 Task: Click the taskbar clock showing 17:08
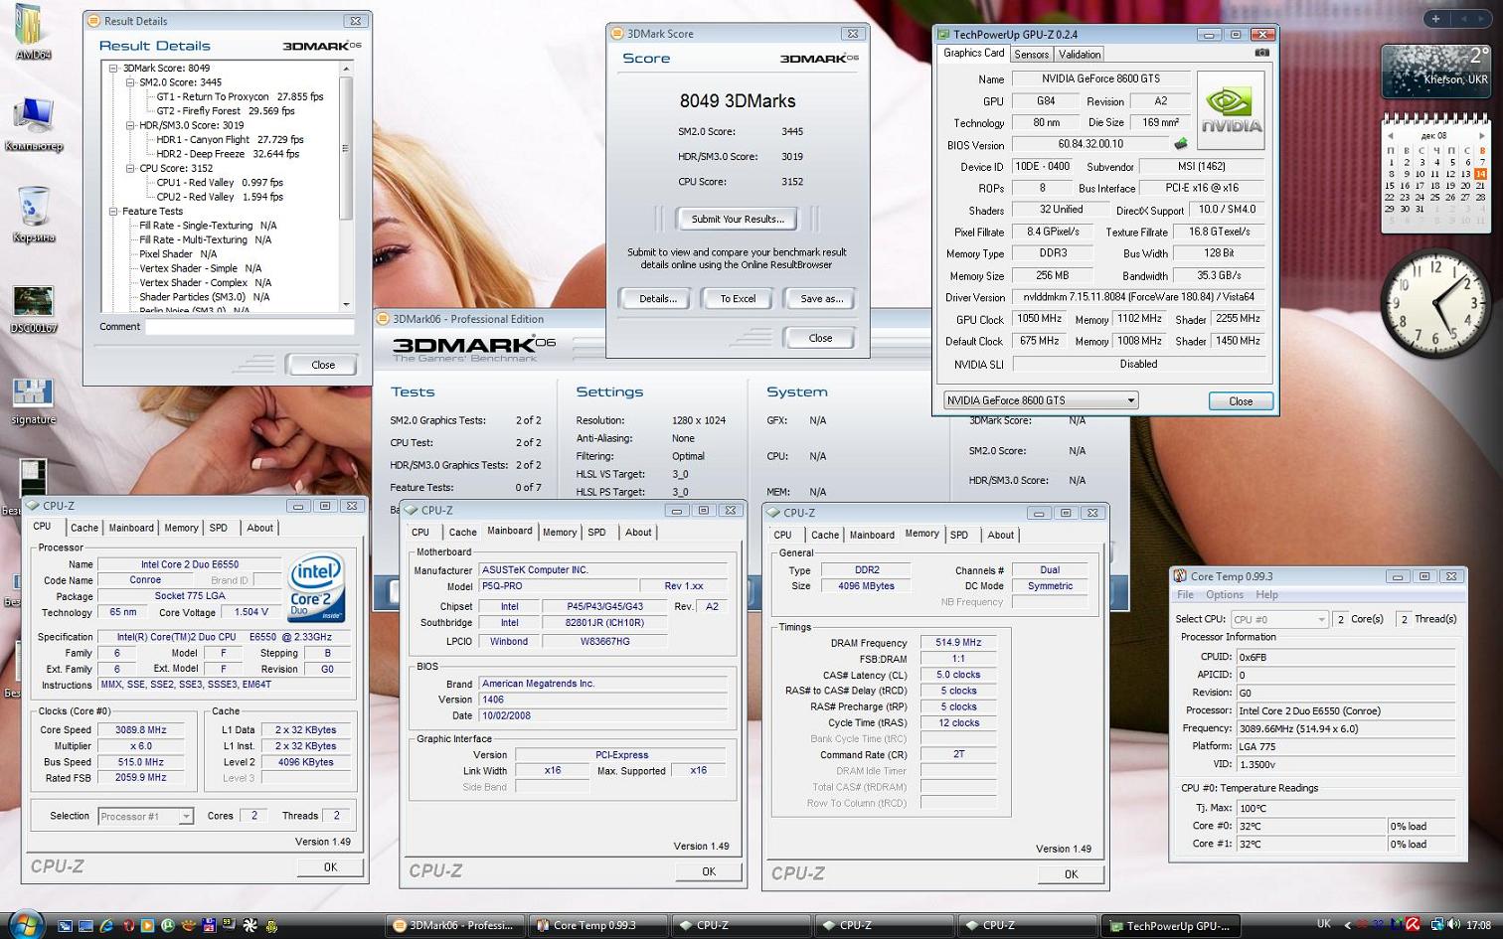[1478, 925]
